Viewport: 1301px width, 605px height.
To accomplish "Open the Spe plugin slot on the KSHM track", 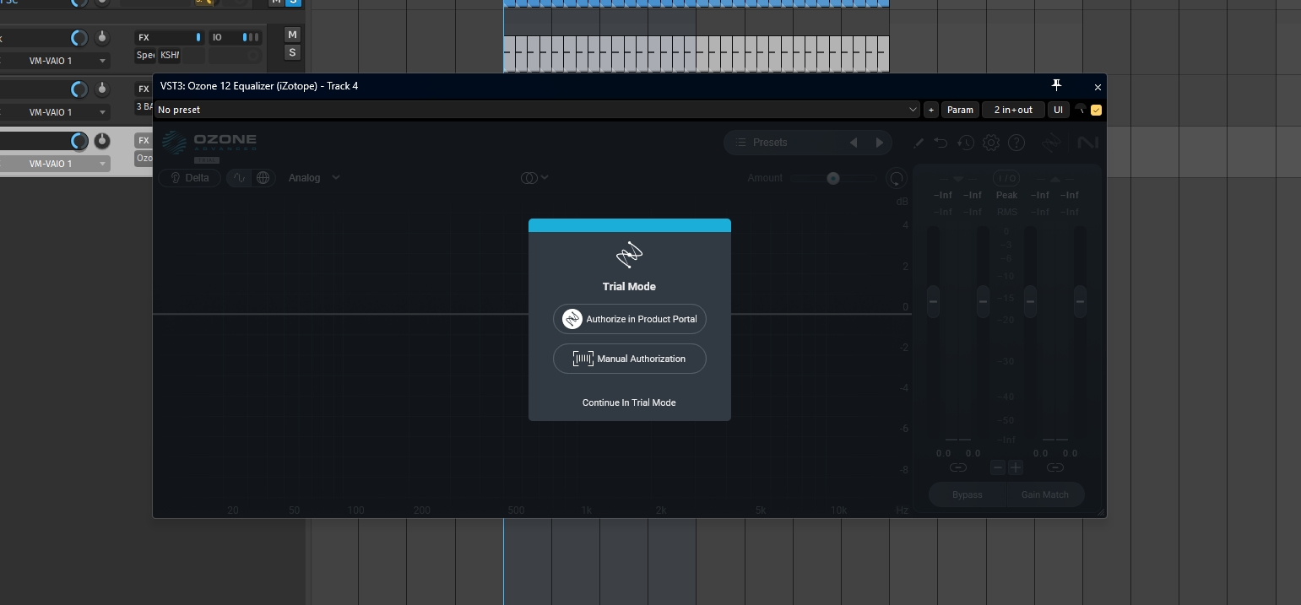I will click(x=146, y=56).
